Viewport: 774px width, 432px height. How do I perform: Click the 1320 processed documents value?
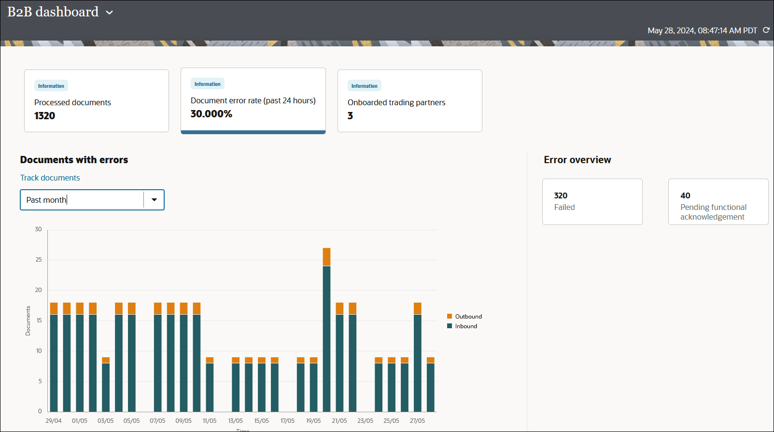pos(44,116)
